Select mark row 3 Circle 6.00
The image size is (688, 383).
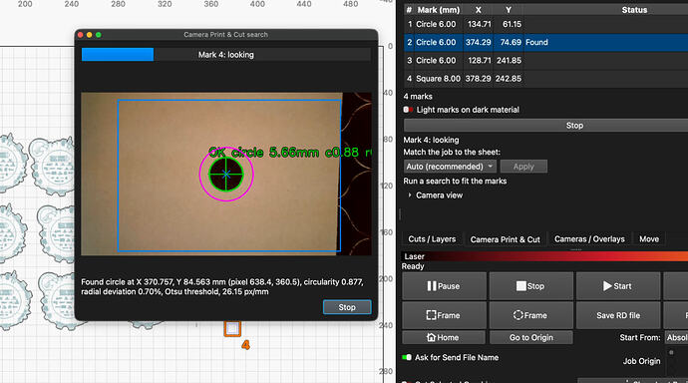(x=545, y=60)
